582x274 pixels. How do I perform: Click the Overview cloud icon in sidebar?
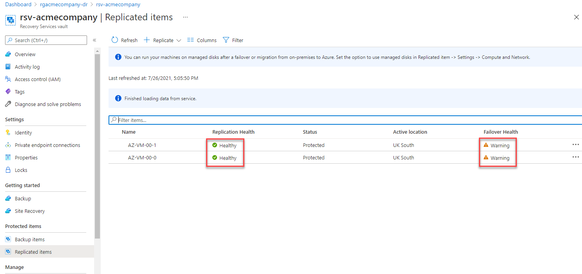point(8,54)
